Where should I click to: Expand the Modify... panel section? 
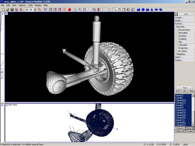pos(179,21)
